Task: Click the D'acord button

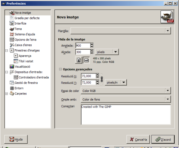Action: 163,139
